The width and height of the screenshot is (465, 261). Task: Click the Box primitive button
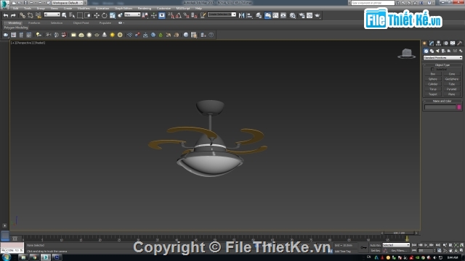coord(433,74)
